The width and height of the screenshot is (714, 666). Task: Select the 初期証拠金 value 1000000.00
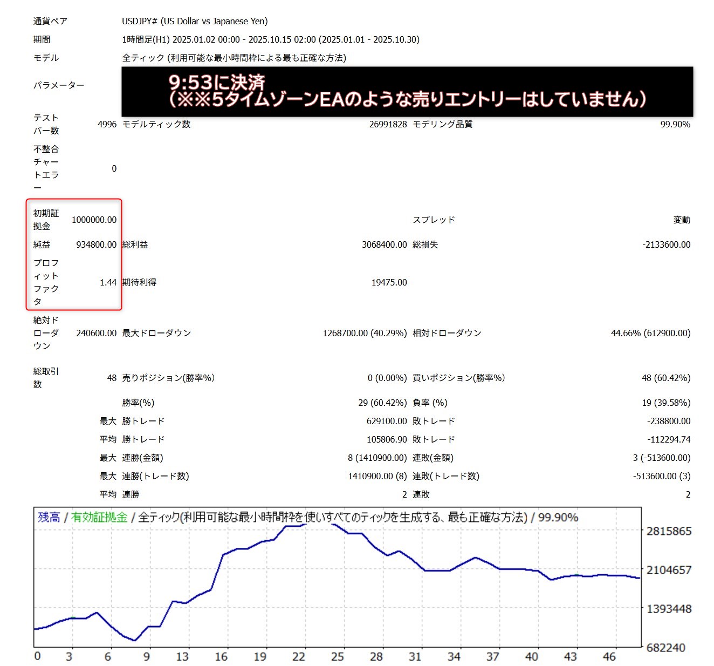94,220
